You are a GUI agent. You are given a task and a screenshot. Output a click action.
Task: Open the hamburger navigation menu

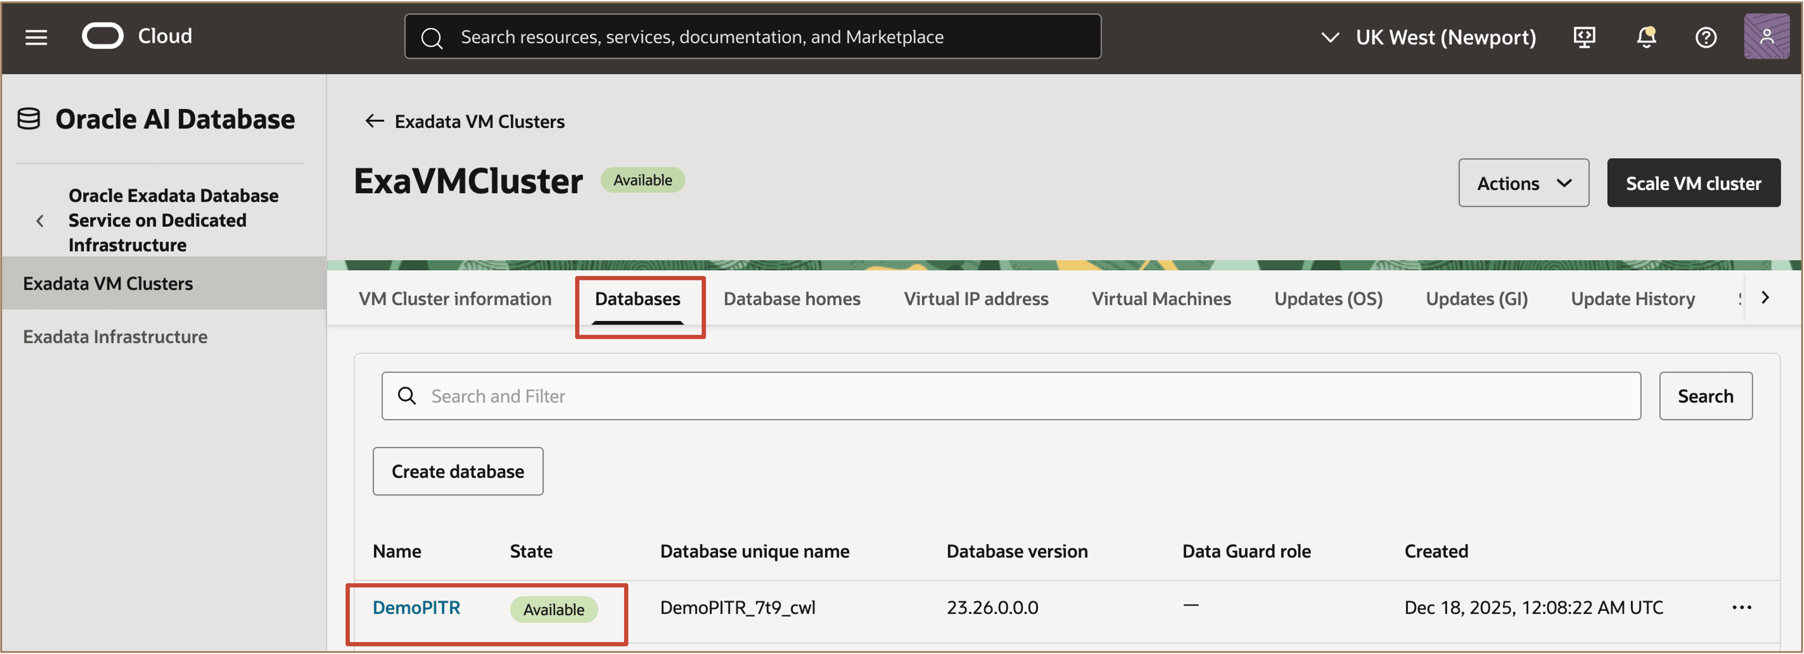pyautogui.click(x=37, y=37)
